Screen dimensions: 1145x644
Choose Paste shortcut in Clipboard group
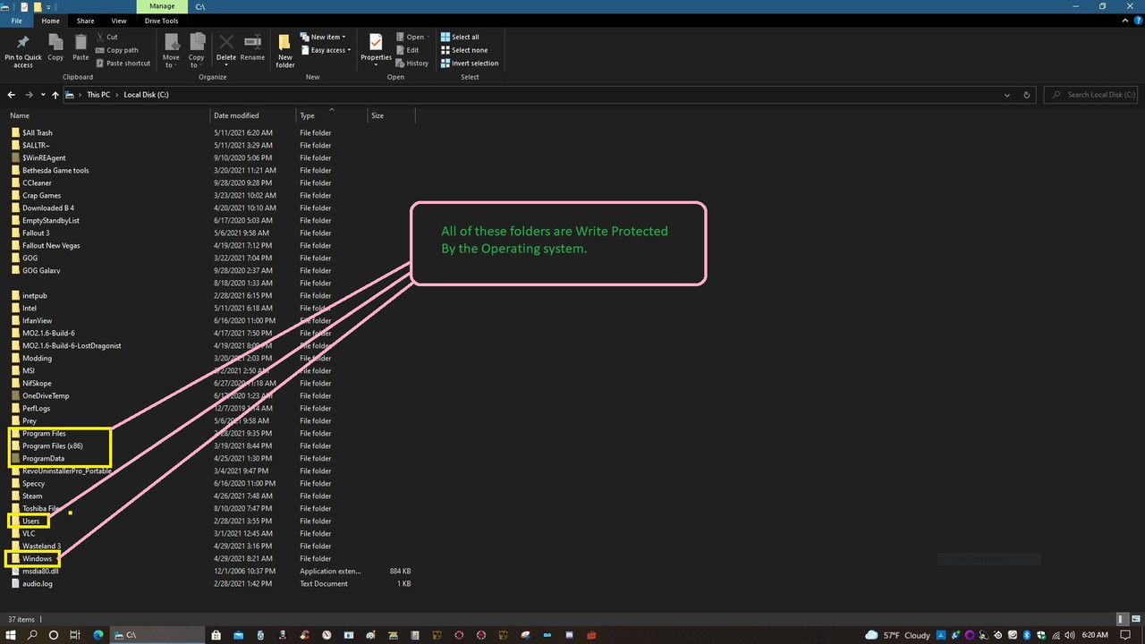coord(123,64)
